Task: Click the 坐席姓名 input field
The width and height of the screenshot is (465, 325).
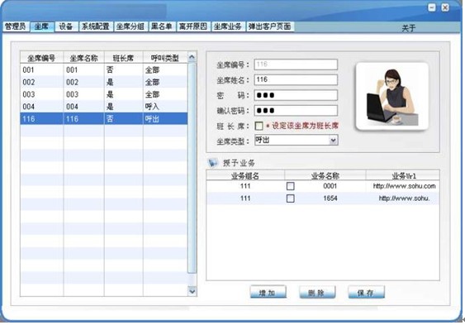Action: [x=296, y=79]
